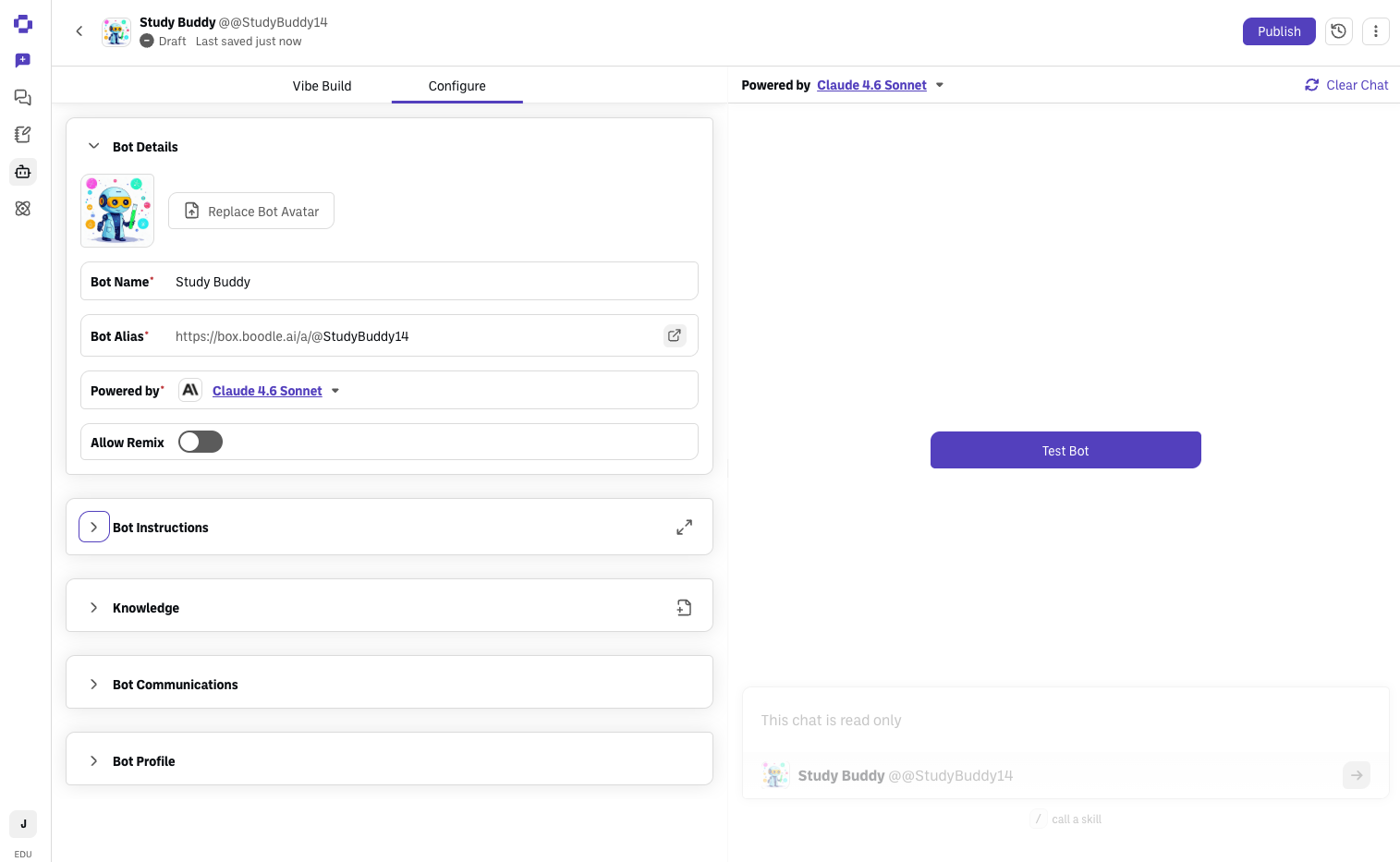Image resolution: width=1400 pixels, height=862 pixels.
Task: Click the Draft status label
Action: pyautogui.click(x=172, y=42)
